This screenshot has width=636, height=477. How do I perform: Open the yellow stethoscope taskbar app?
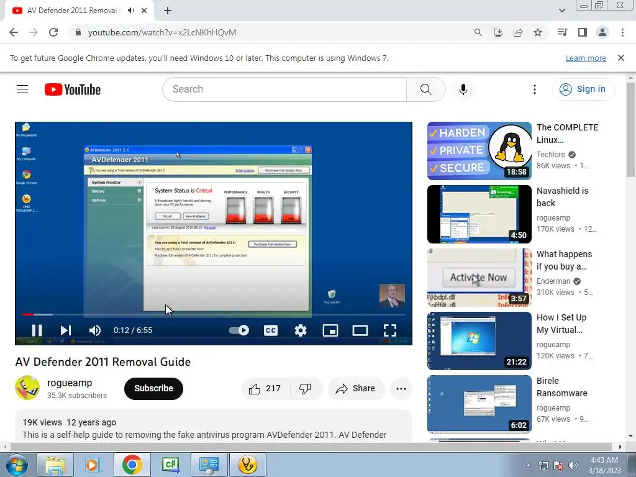click(248, 465)
